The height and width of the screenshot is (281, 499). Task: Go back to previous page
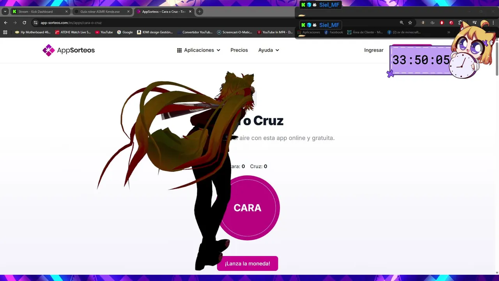[x=5, y=23]
